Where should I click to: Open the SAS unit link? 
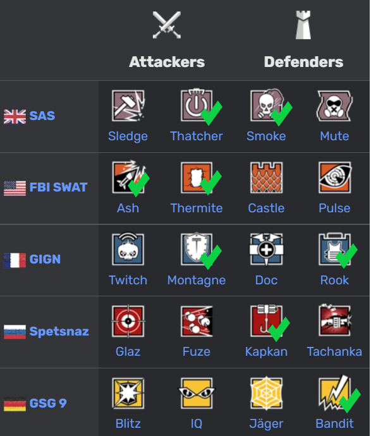pyautogui.click(x=42, y=116)
